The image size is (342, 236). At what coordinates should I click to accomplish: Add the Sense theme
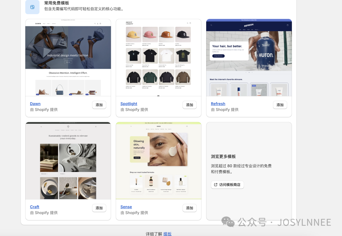[189, 208]
